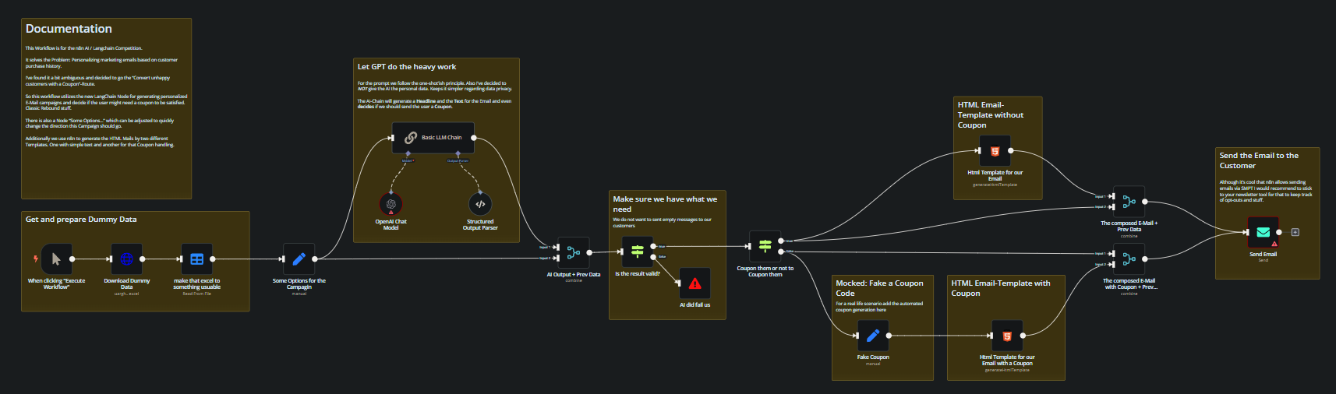Select 'Coupon them or not to Coupon them' node
The width and height of the screenshot is (1336, 394).
(x=765, y=246)
